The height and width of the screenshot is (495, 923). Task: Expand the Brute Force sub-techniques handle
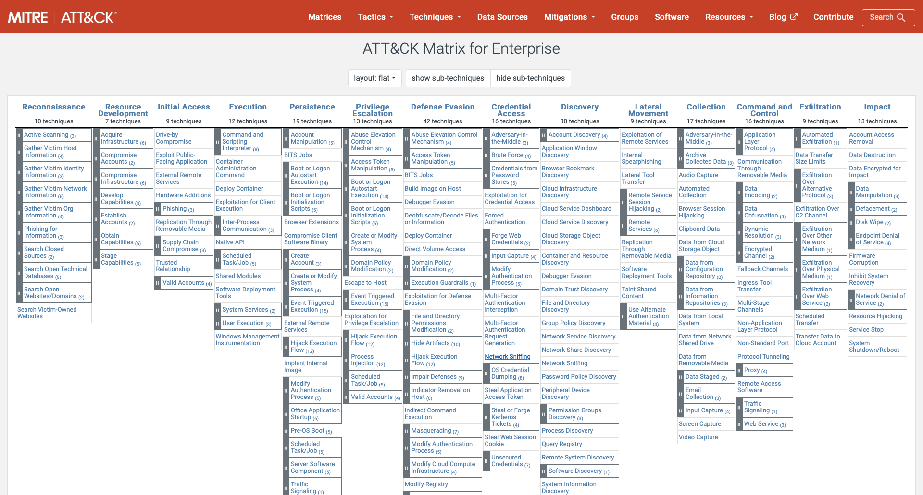[486, 156]
